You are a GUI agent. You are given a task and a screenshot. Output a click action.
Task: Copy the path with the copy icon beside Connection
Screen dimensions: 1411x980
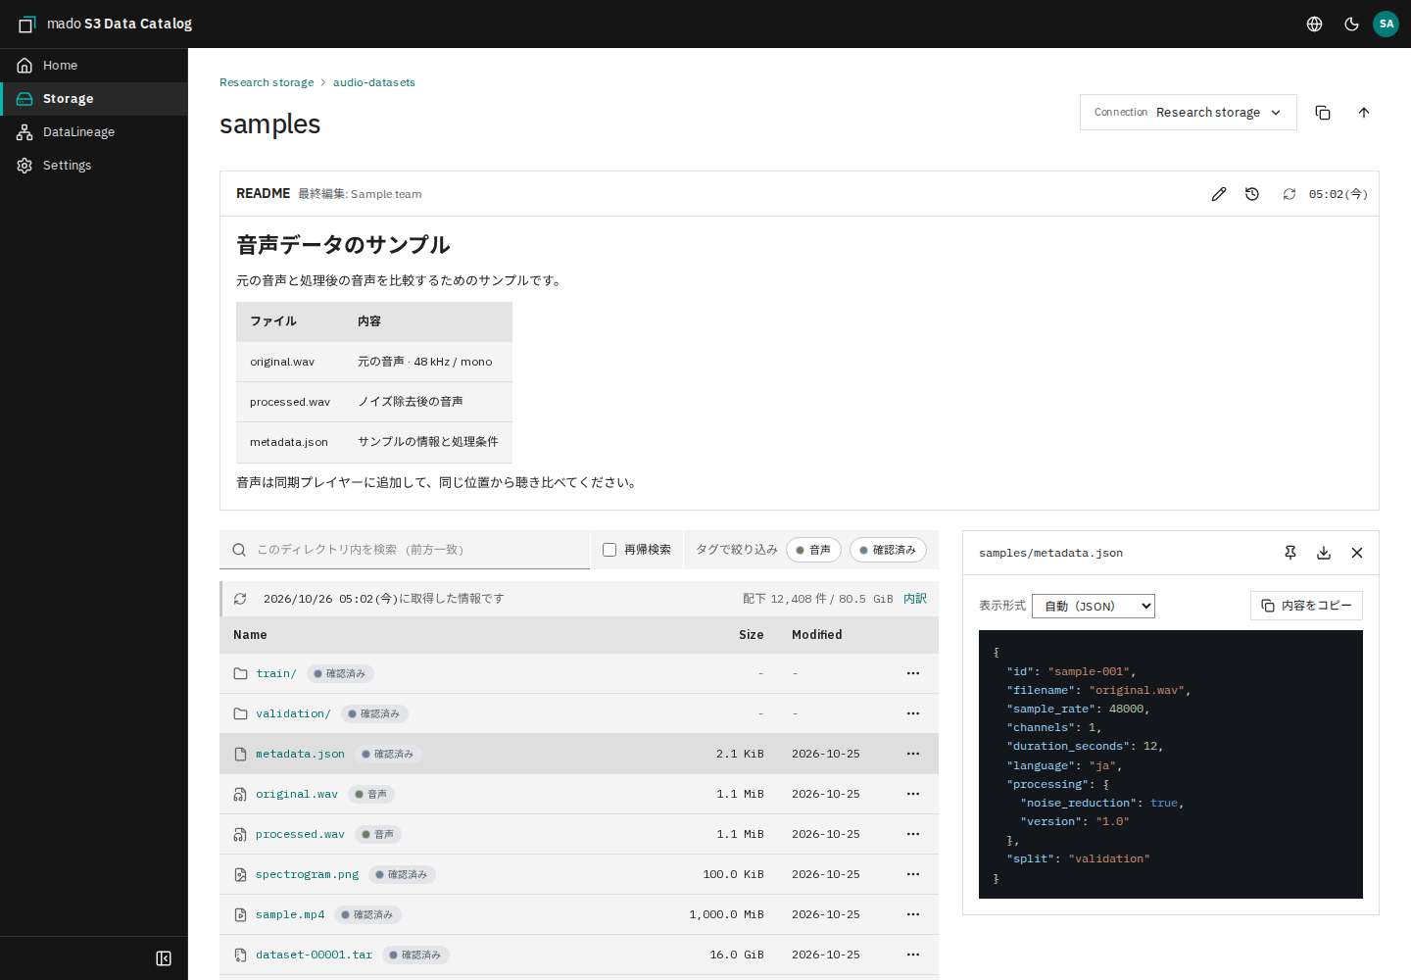tap(1323, 113)
